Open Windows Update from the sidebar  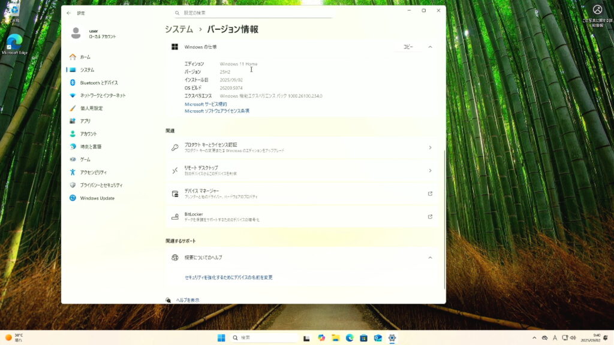click(x=97, y=198)
